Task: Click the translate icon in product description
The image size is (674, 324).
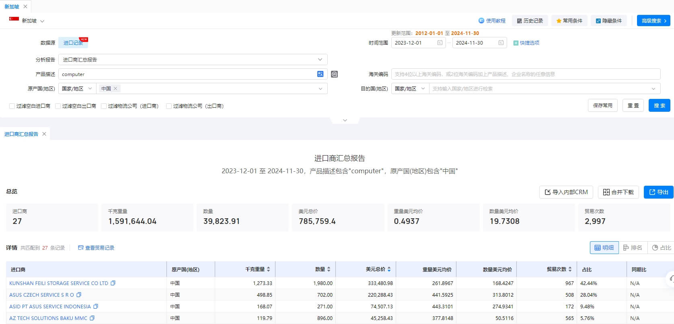Action: click(320, 74)
